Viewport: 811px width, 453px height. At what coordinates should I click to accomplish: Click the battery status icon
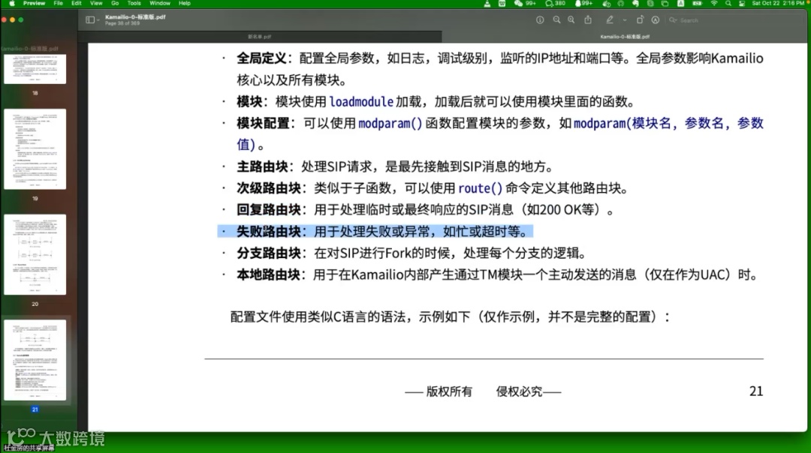pyautogui.click(x=697, y=4)
